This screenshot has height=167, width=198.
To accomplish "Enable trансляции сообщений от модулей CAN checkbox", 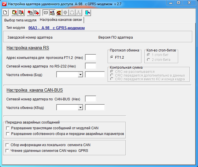I will click(x=8, y=128).
